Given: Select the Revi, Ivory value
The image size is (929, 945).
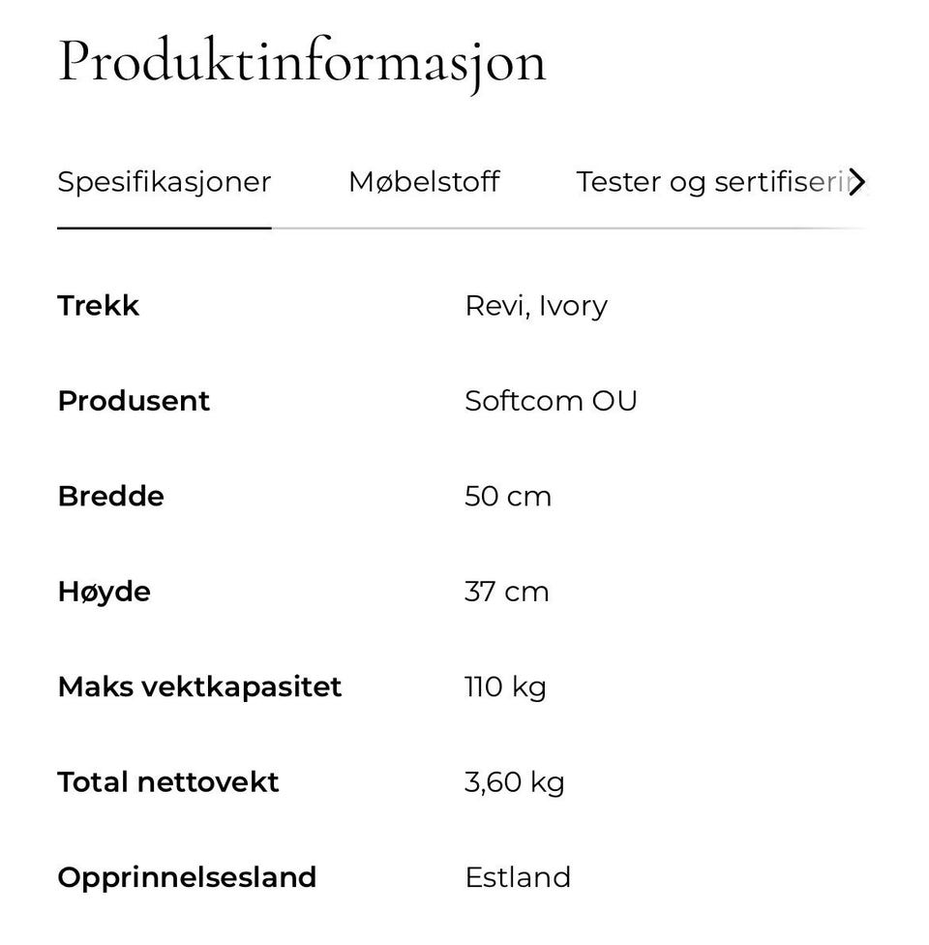Looking at the screenshot, I should (536, 306).
